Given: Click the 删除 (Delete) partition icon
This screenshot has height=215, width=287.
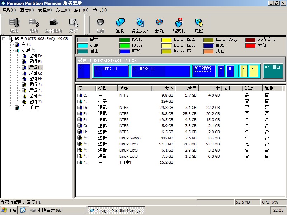Looking at the screenshot, I should tap(159, 22).
